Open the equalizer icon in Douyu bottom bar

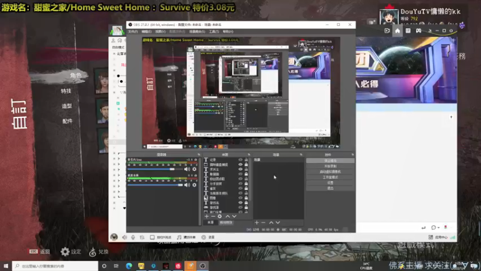142,237
